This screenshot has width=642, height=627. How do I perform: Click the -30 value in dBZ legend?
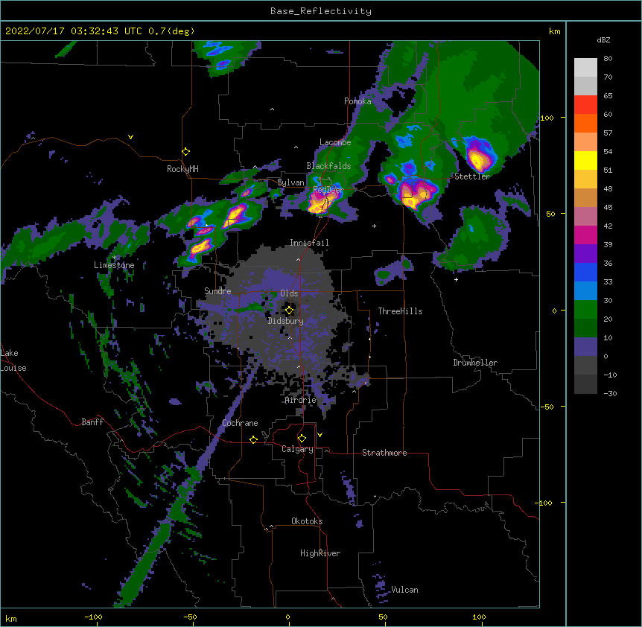(x=610, y=393)
